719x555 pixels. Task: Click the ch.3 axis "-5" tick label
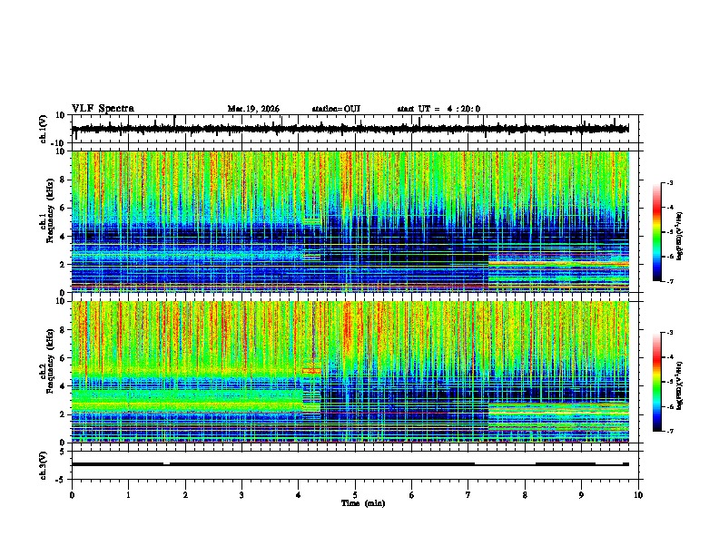click(x=61, y=480)
